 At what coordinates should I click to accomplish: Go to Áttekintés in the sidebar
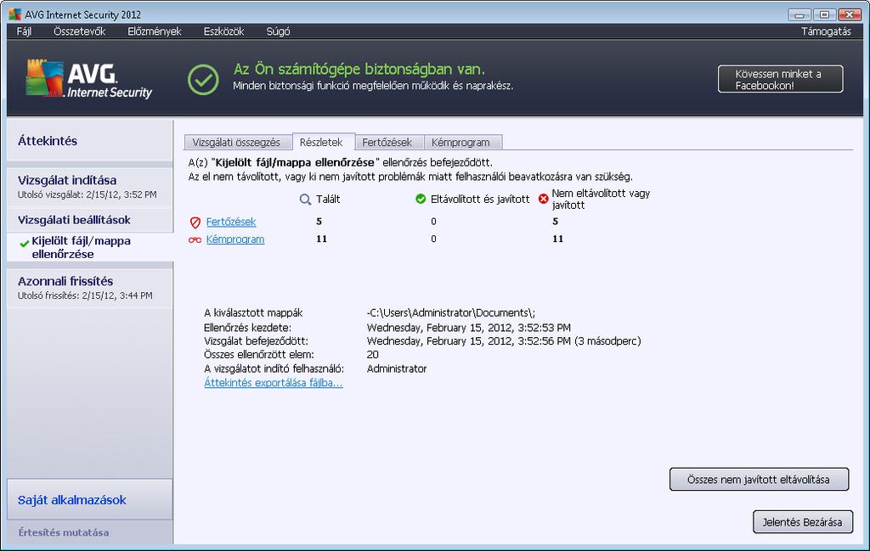coord(90,141)
